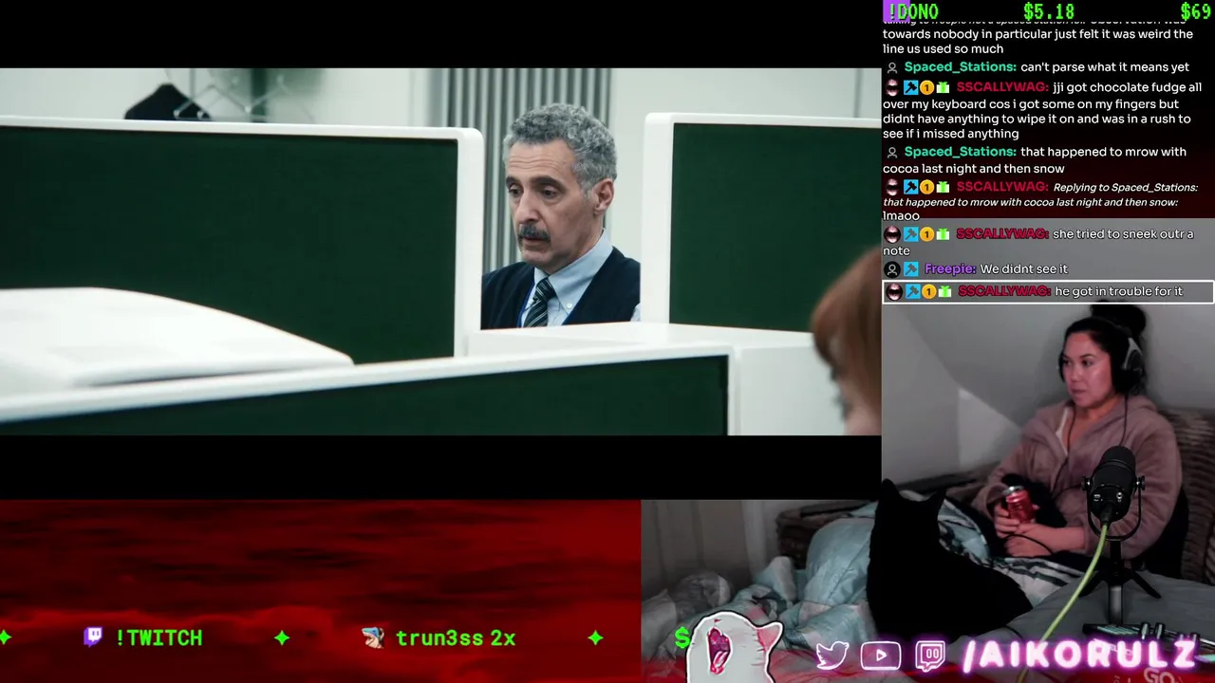Click the Freepie username in chat
1215x683 pixels.
click(x=950, y=269)
